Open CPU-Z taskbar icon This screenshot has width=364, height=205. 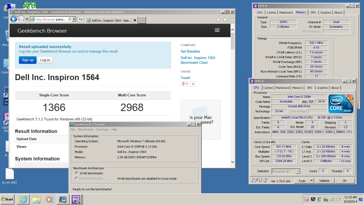[x=76, y=199]
